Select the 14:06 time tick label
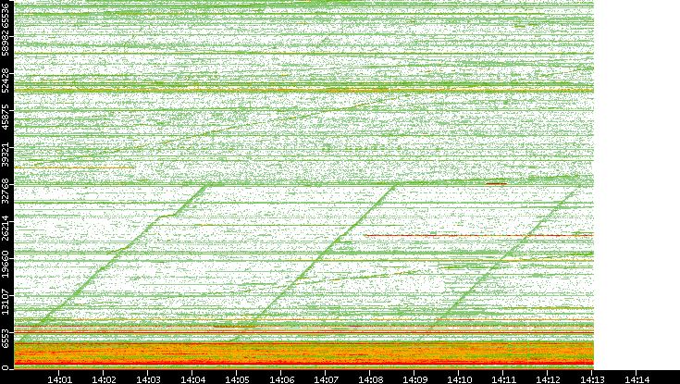This screenshot has width=680, height=384. pos(281,379)
